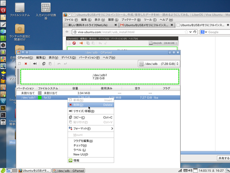Click the フラグ column header
Screen dimensions: 230x173
pos(166,88)
